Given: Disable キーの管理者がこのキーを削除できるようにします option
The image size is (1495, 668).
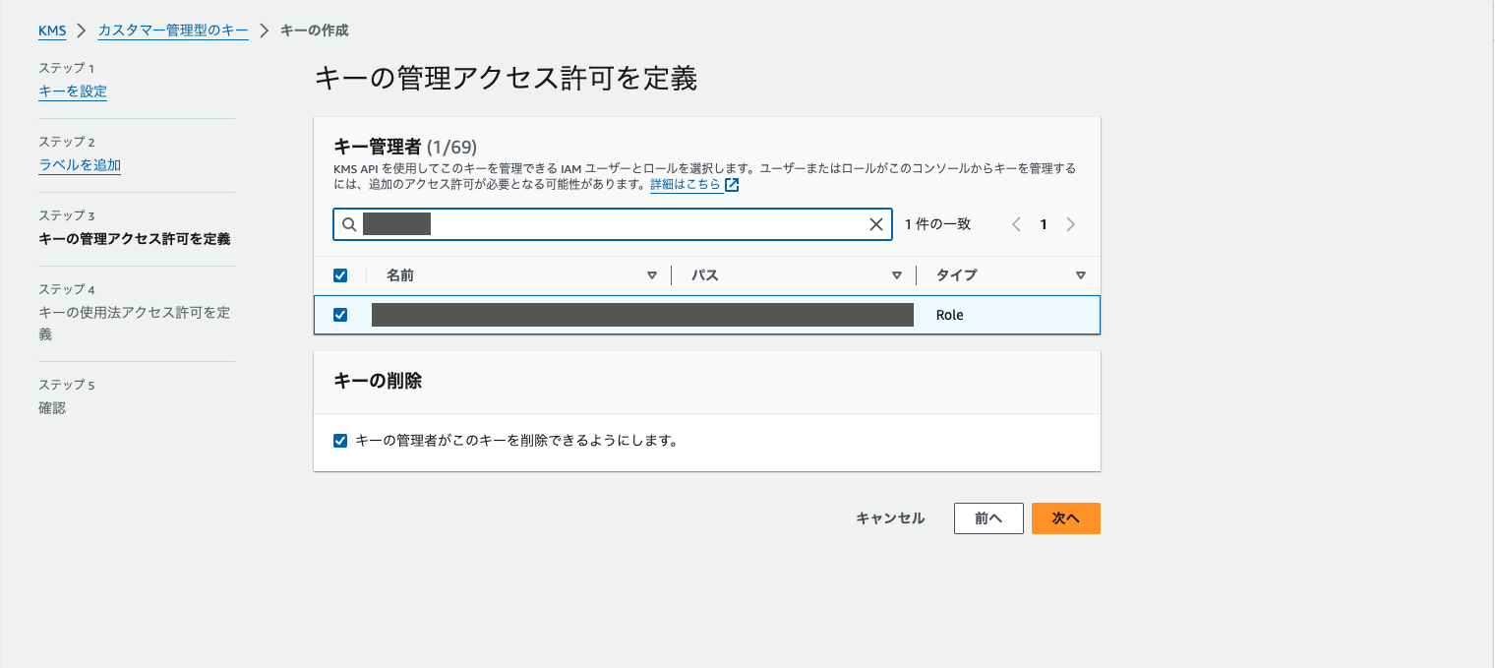Looking at the screenshot, I should click(x=340, y=440).
